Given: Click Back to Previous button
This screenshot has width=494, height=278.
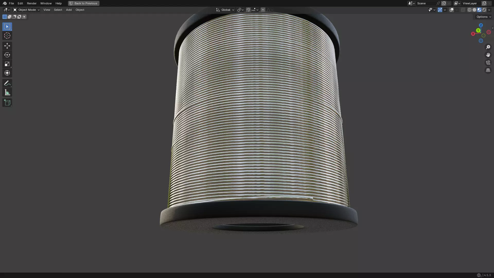Looking at the screenshot, I should (84, 3).
